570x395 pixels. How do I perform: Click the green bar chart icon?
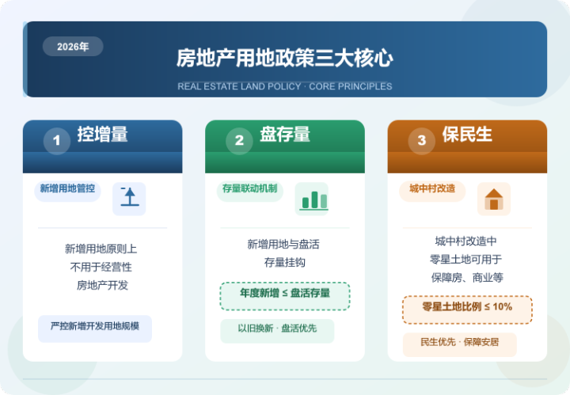(312, 199)
